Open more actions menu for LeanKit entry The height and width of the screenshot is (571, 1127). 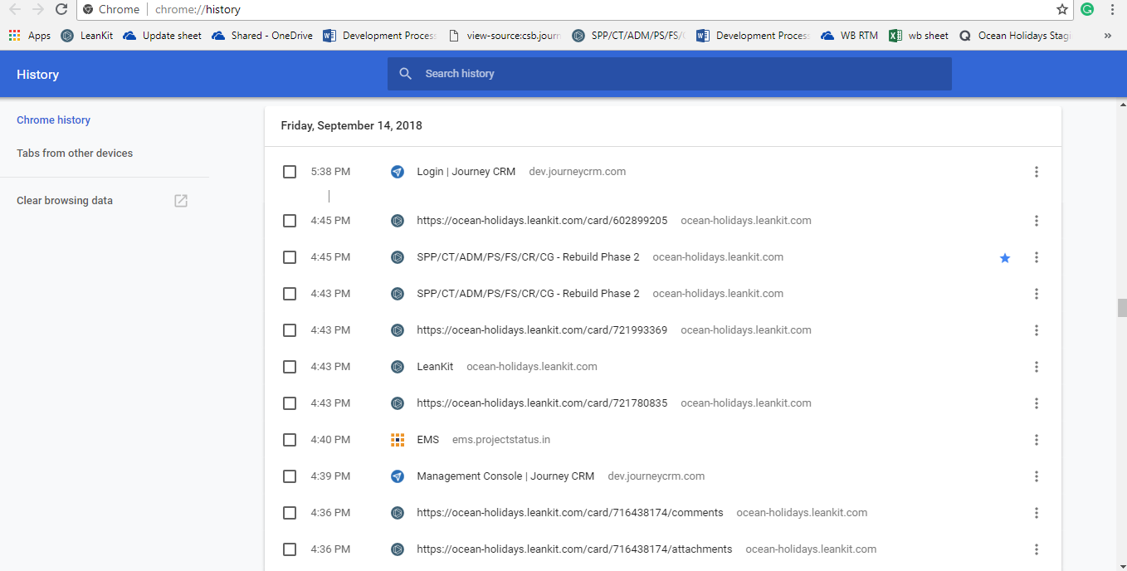[x=1037, y=367]
